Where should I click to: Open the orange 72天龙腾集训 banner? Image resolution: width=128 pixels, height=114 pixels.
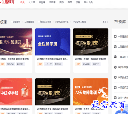coord(91,92)
